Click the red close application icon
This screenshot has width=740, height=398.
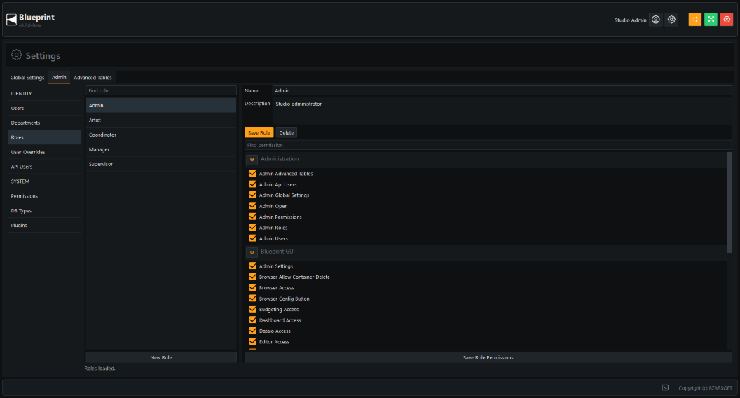[727, 20]
